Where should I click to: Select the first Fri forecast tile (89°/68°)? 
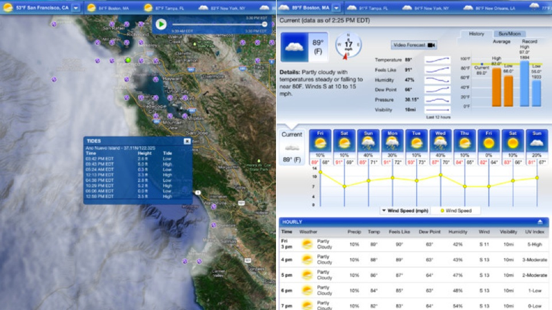pos(320,147)
